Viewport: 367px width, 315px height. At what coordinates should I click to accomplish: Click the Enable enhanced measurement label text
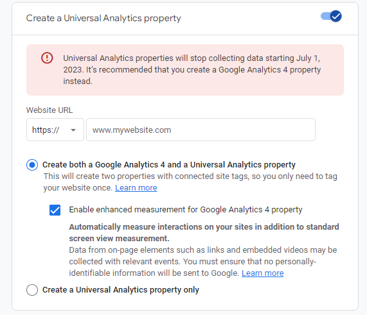[186, 210]
